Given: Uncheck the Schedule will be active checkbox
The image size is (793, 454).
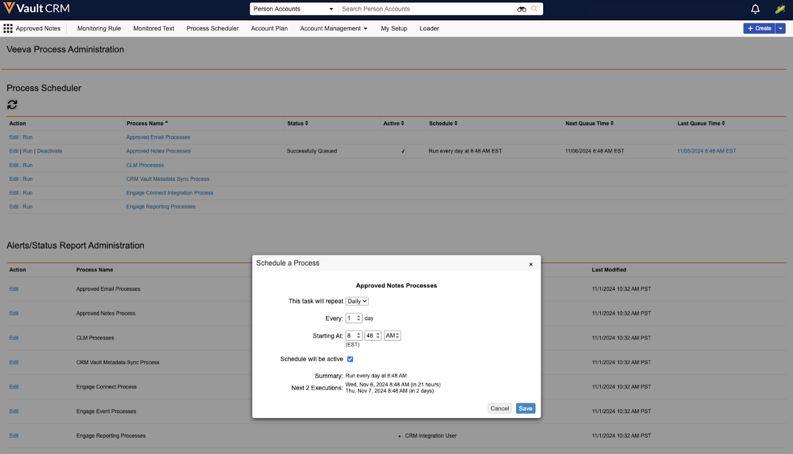Looking at the screenshot, I should (350, 359).
